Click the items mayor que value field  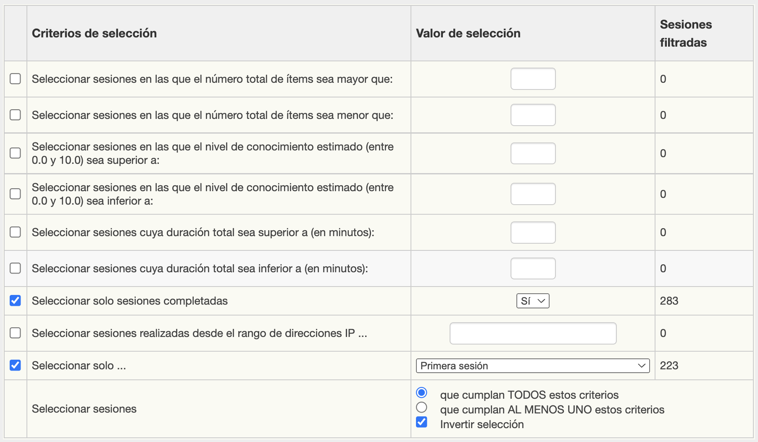(x=533, y=79)
